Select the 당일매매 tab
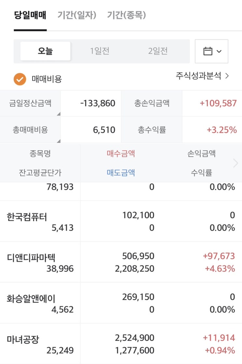The width and height of the screenshot is (242, 364). pos(30,15)
